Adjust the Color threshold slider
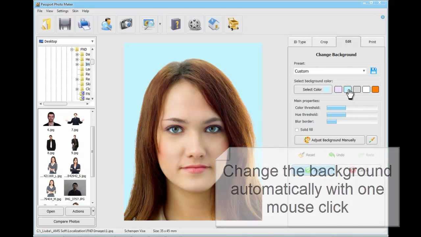The image size is (421, 237). 352,108
